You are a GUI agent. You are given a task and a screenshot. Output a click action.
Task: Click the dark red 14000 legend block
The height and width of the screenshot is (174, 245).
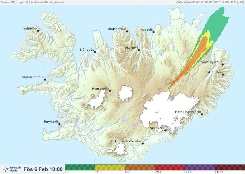pyautogui.click(x=230, y=167)
